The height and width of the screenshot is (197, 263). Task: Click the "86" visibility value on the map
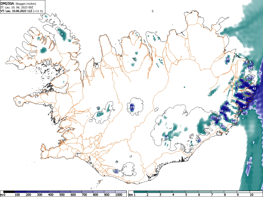(219, 118)
